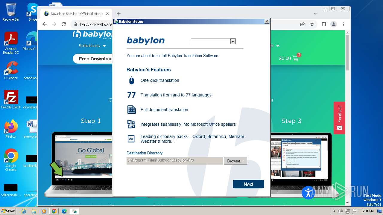Screen dimensions: 383x215
Task: Open CCleaner desktop icon
Action: click(x=11, y=70)
